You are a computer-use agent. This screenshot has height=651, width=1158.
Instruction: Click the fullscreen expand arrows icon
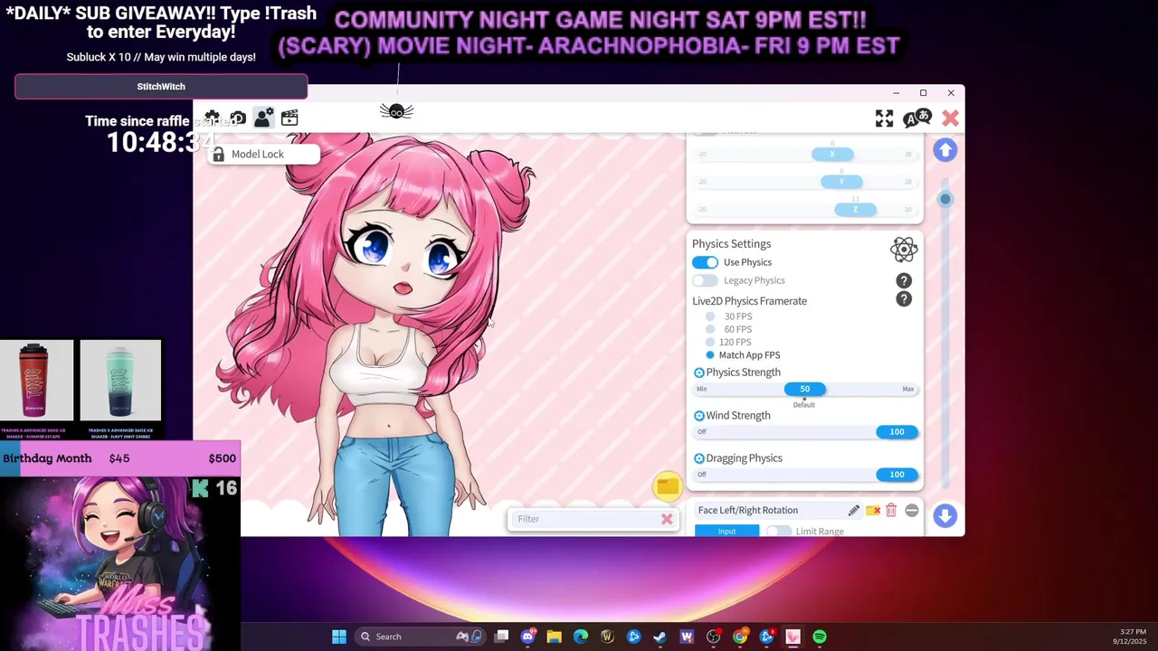(x=884, y=118)
